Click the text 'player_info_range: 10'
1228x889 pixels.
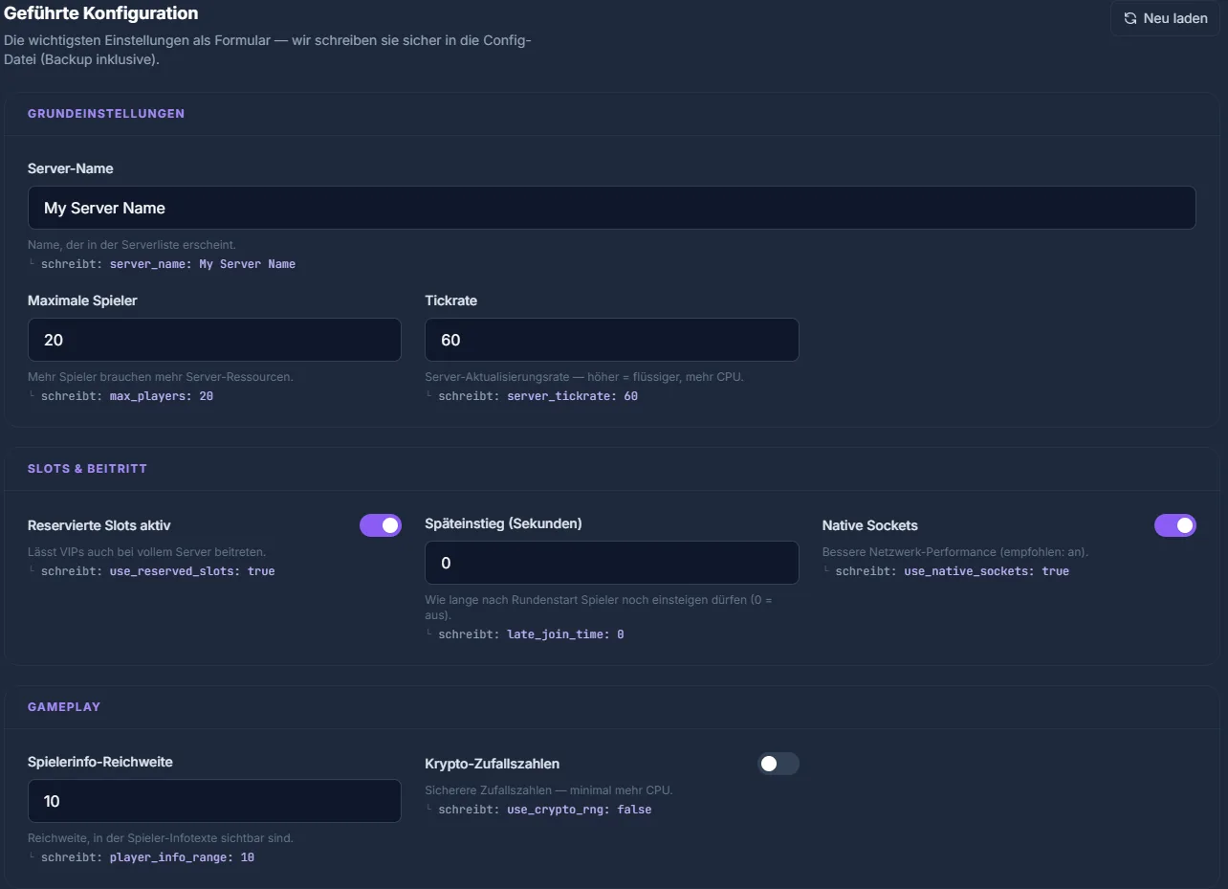click(x=182, y=857)
